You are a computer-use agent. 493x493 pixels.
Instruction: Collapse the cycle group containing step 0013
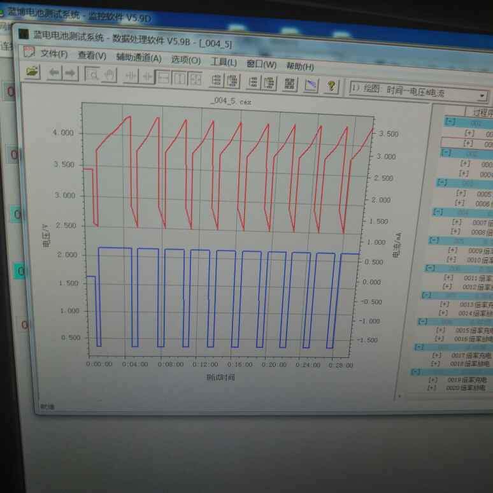tap(426, 295)
